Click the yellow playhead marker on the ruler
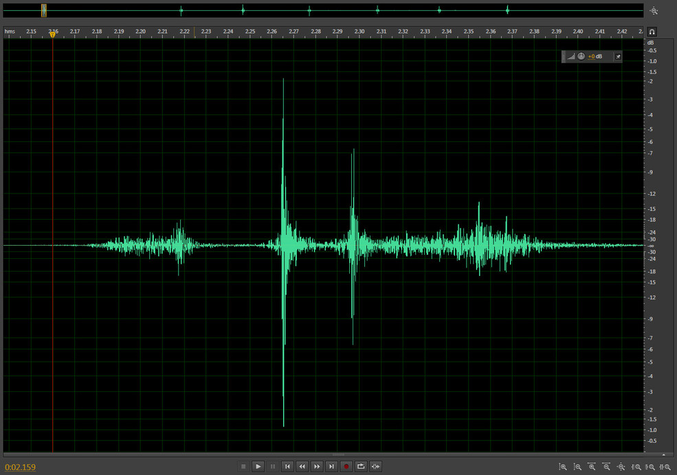 (53, 34)
